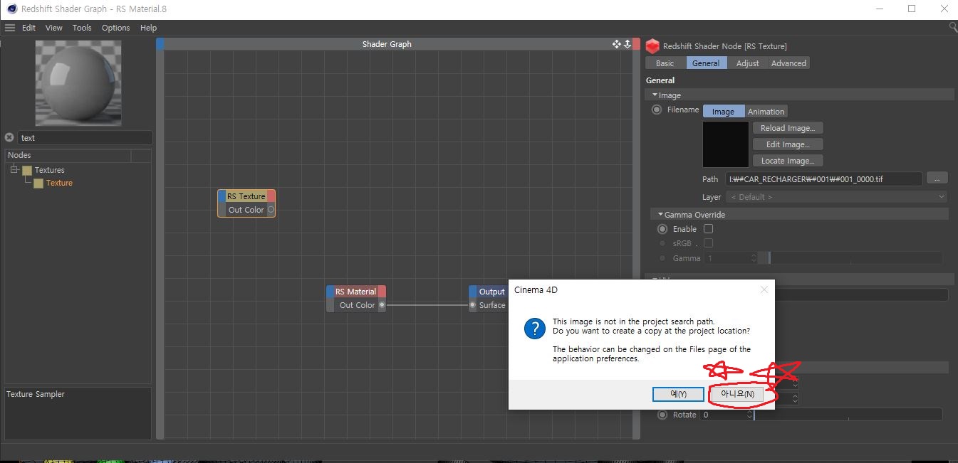
Task: Click the blue question mark dialog icon
Action: [534, 329]
